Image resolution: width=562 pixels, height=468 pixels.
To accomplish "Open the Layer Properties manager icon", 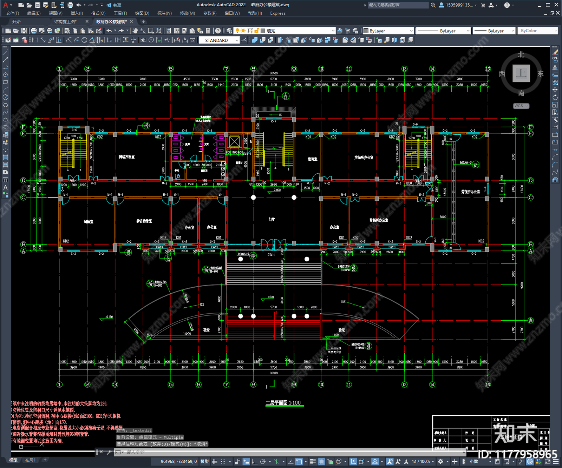I will pos(229,31).
